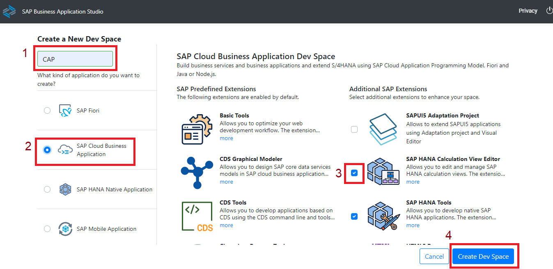The image size is (553, 269).
Task: Select SAP Mobile Application radio button
Action: click(47, 229)
